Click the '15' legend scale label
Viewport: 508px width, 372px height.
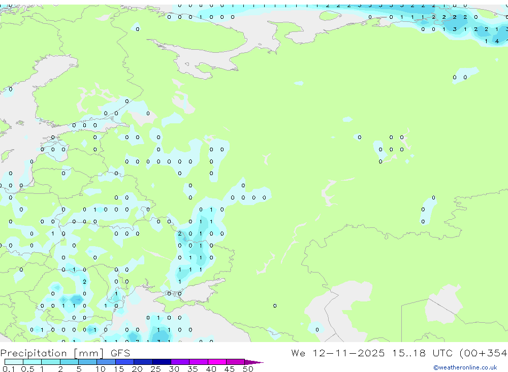[119, 369]
